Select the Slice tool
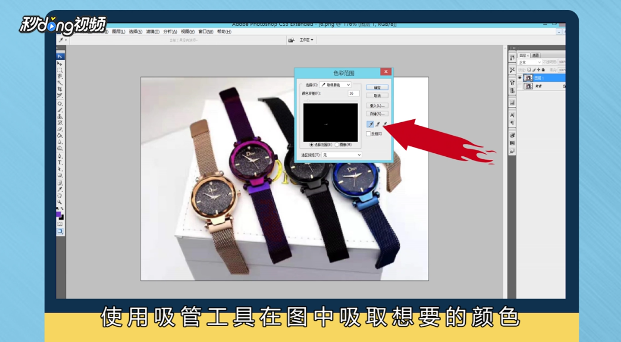621x342 pixels. (60, 96)
